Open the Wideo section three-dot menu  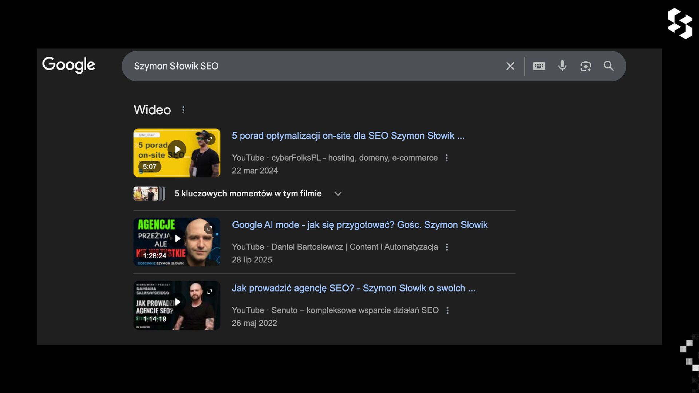click(183, 110)
